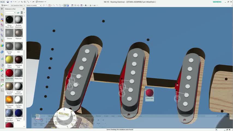Expand the No Selection Filter dropdown
The image size is (233, 131).
pyautogui.click(x=18, y=5)
